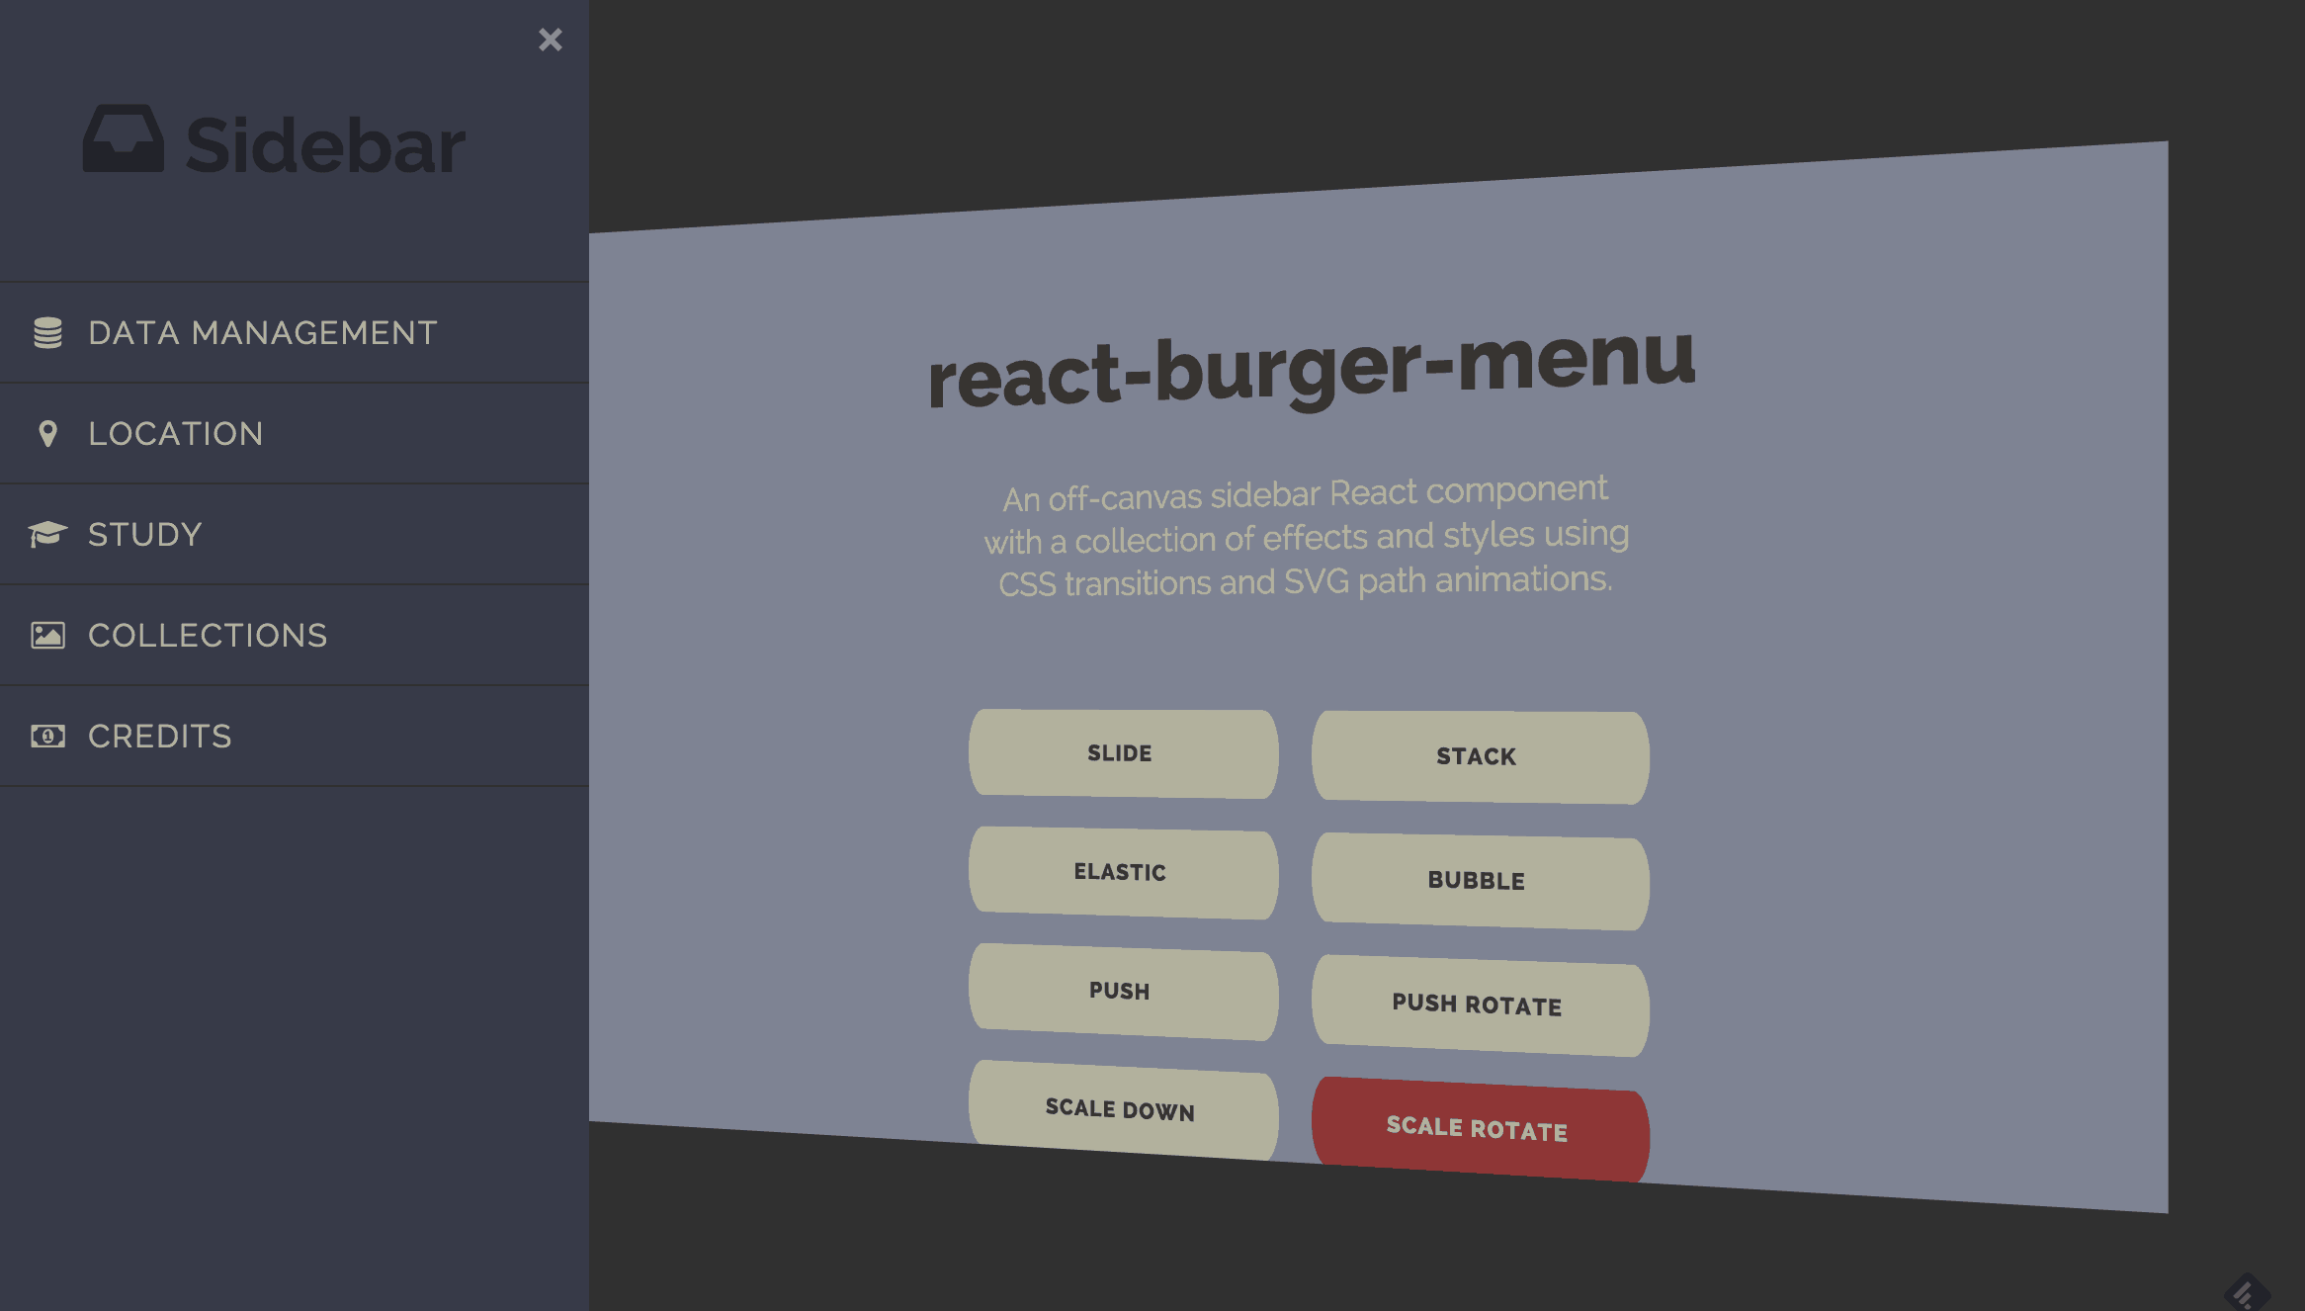Select the Elastic effect button
This screenshot has width=2305, height=1311.
coord(1123,872)
